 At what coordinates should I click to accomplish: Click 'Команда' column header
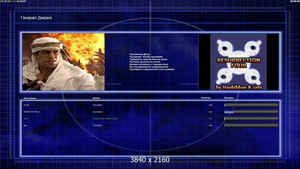[206, 98]
